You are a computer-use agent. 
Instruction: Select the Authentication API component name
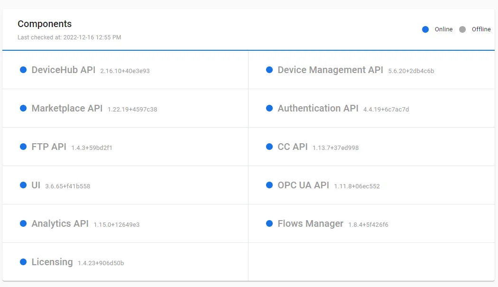tap(318, 108)
